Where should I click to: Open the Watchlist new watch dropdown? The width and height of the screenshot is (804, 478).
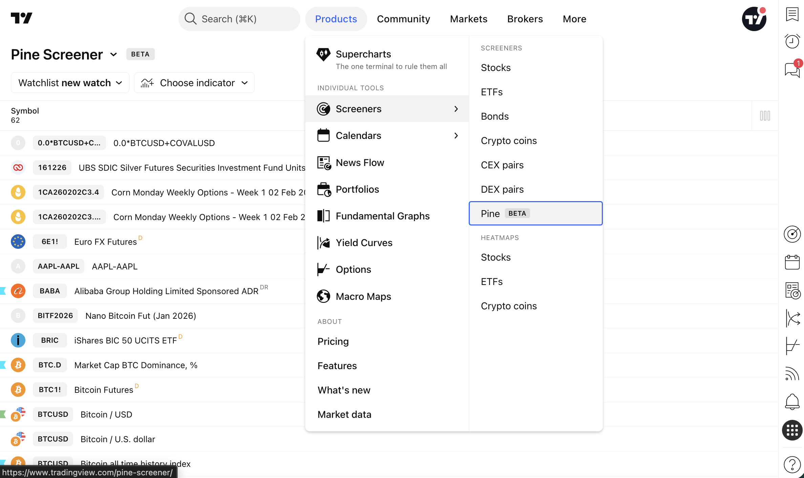click(70, 83)
